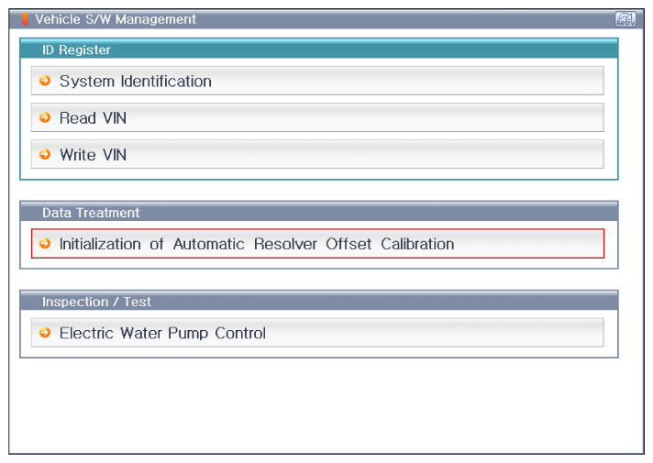Select the Data Treatment section header
Screen dimensions: 653x463
click(x=91, y=213)
